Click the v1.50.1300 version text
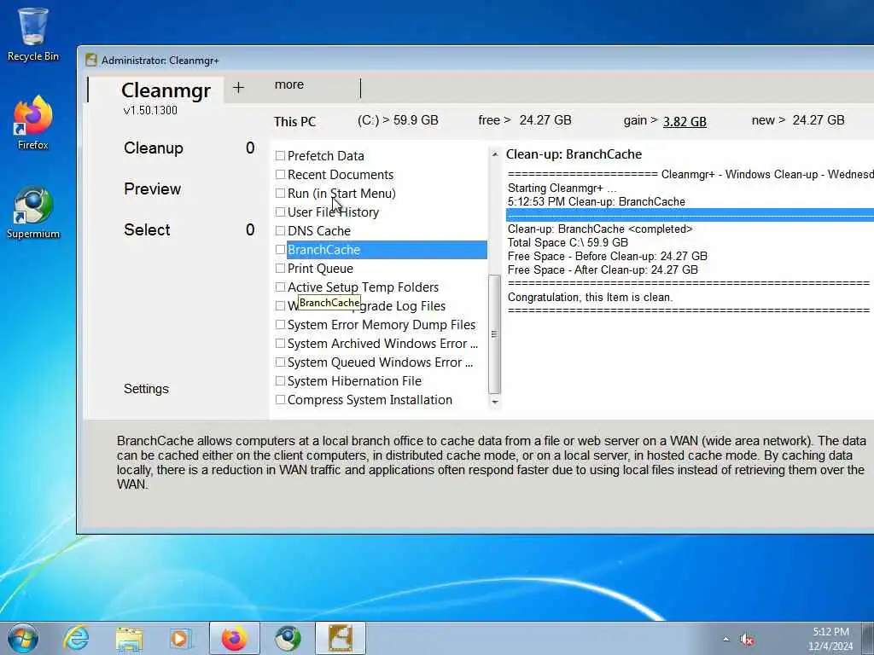This screenshot has height=655, width=874. coord(150,110)
